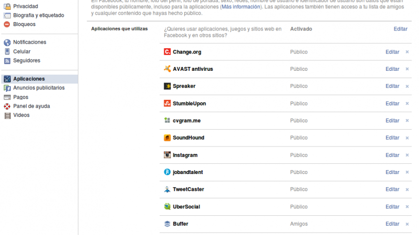Click the Spreaker star icon
Screen dimensions: 419x235
[x=168, y=87]
